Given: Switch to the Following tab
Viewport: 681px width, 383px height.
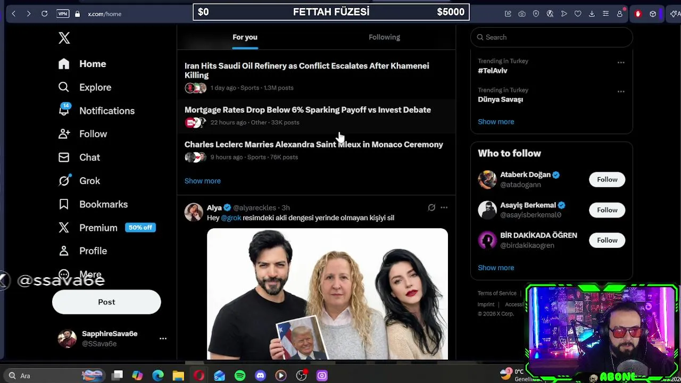Looking at the screenshot, I should 384,37.
